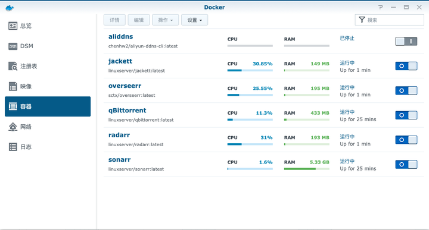Open the 注册表 registry search icon
429x230 pixels.
(x=13, y=66)
